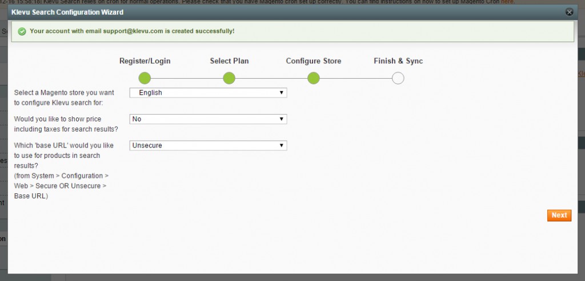
Task: Select the Finish & Sync step label
Action: pyautogui.click(x=398, y=61)
